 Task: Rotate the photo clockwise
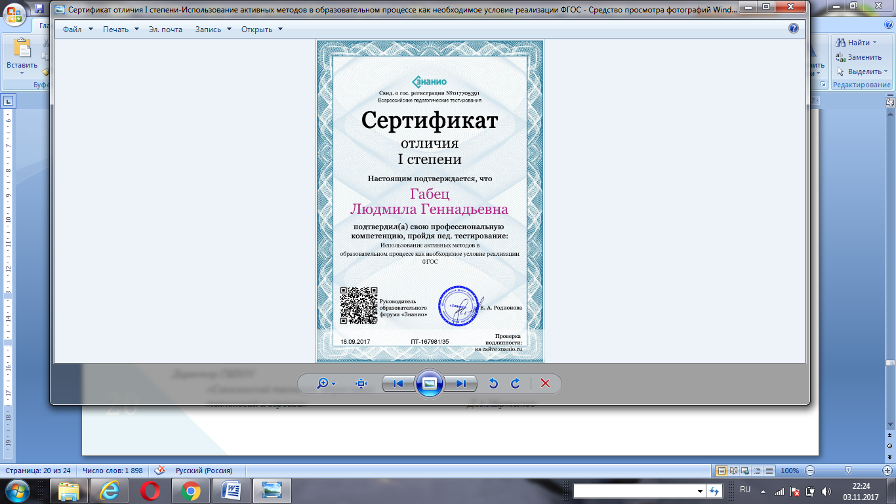516,383
